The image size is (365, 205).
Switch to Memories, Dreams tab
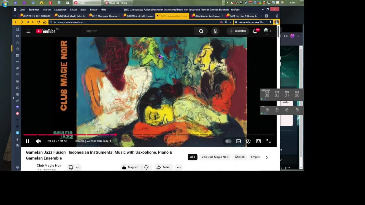pos(104,16)
